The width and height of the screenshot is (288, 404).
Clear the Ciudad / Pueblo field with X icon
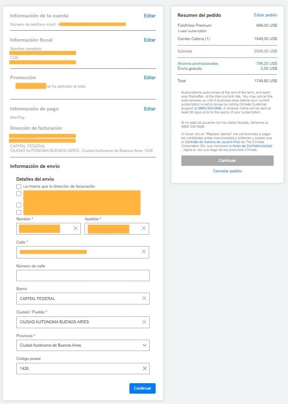click(x=144, y=322)
